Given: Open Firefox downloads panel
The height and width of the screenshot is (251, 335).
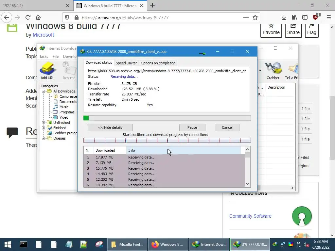Looking at the screenshot, I should (284, 18).
